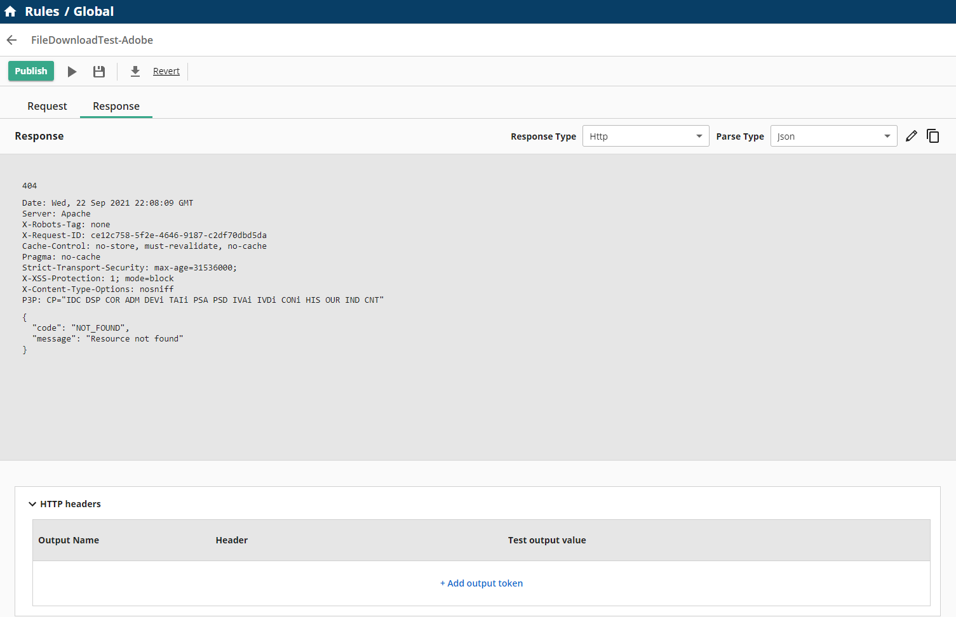Click the FileDownloadTest-Adobe rule title
Screen dimensions: 956x617
tap(92, 40)
